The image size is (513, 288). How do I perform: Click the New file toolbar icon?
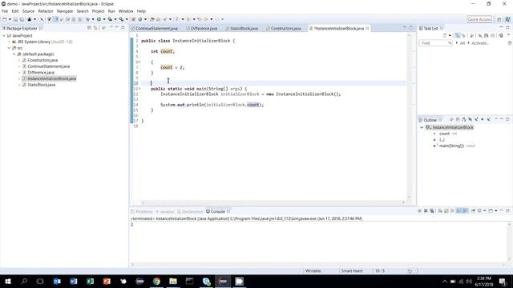[x=4, y=19]
